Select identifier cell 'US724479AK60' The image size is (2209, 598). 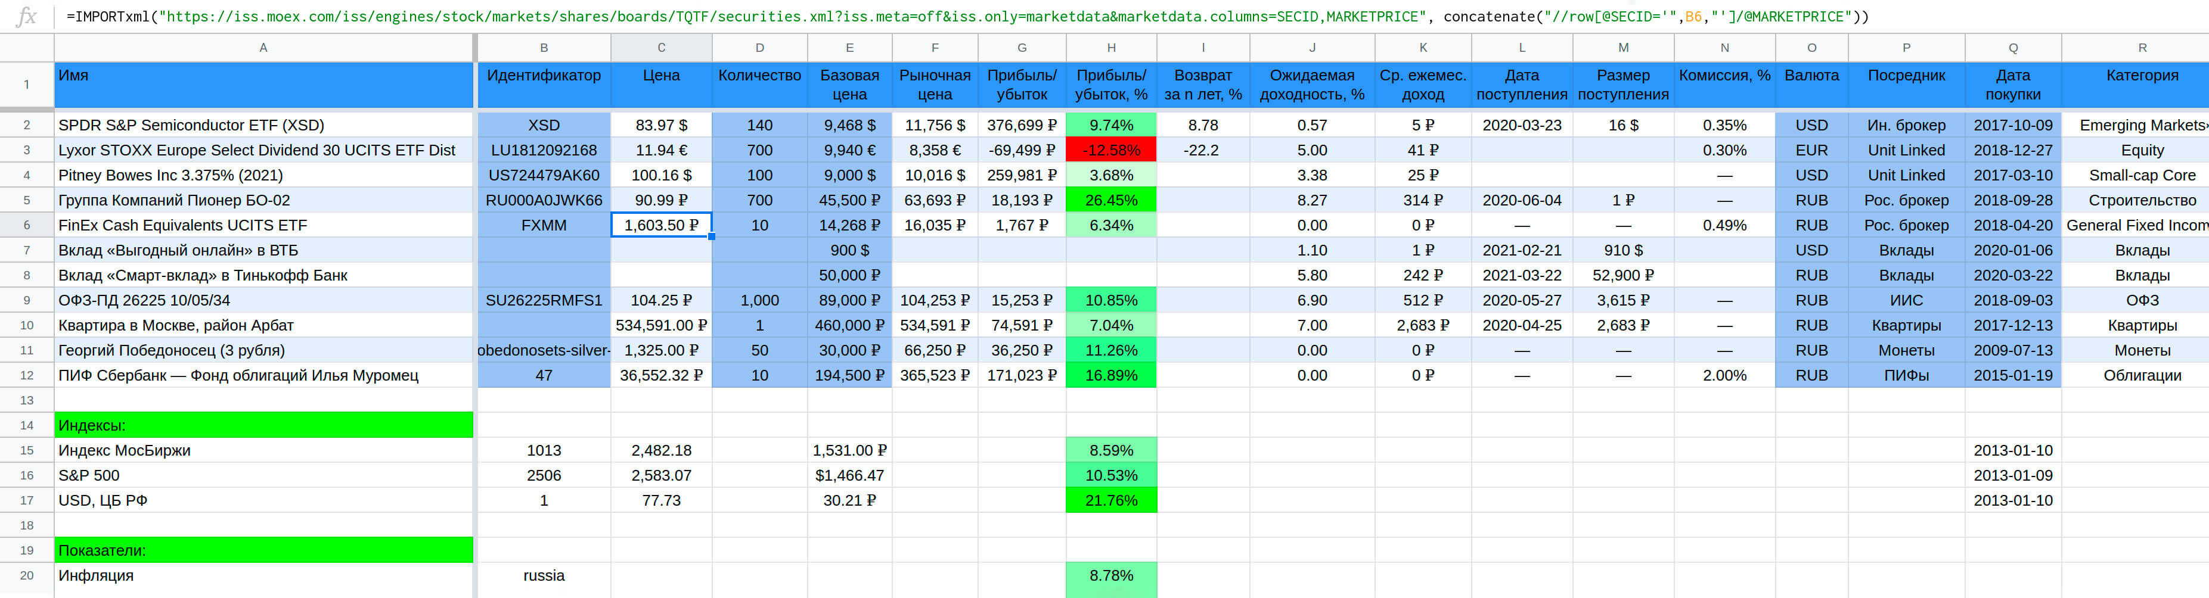[x=544, y=175]
